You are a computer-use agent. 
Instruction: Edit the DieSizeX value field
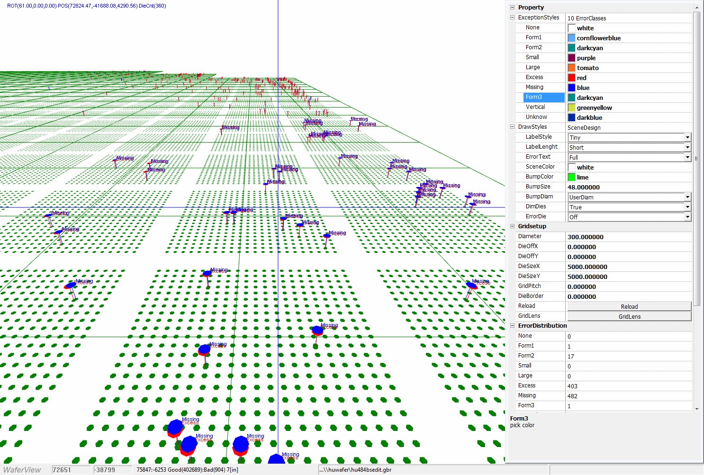click(629, 267)
